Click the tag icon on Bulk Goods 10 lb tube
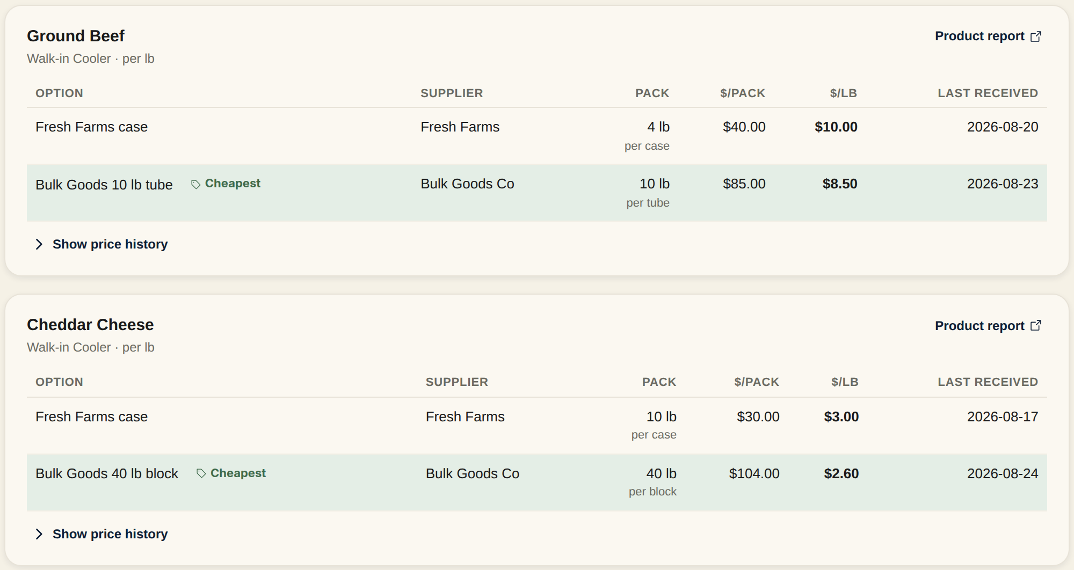Screen dimensions: 1074x570 point(196,184)
